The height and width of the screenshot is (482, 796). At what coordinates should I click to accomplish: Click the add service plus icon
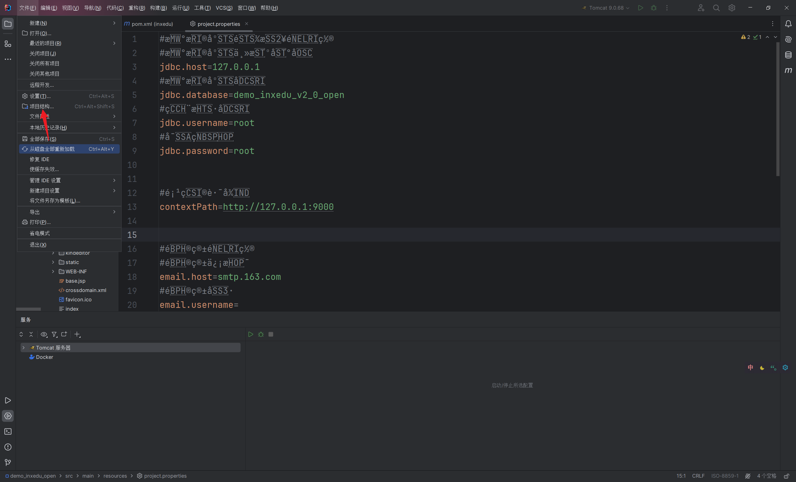coord(77,334)
